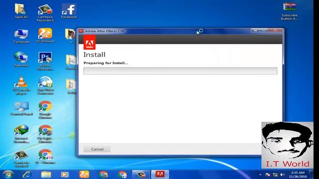Image resolution: width=319 pixels, height=179 pixels.
Task: Select the Network desktop icon
Action: pos(21,60)
